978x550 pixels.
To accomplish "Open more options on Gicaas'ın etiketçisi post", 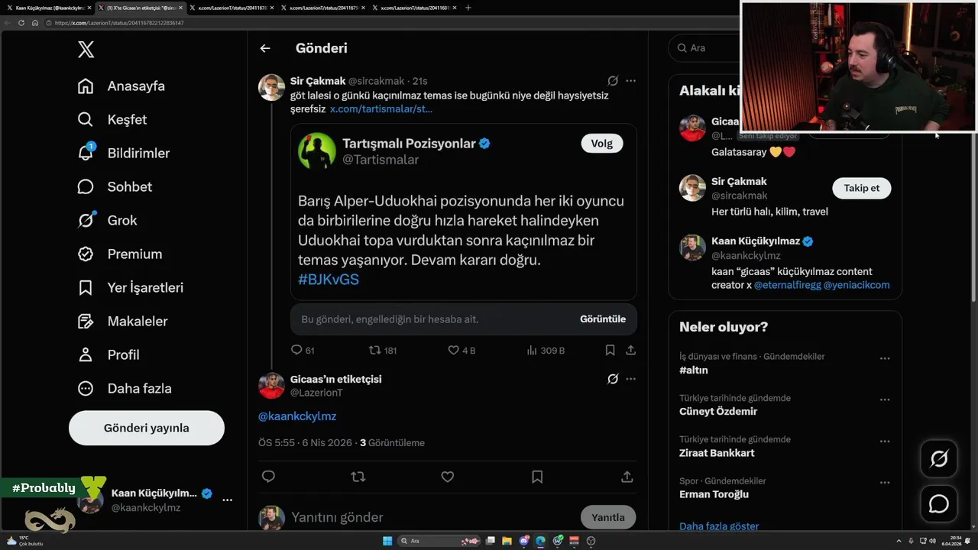I will point(630,379).
